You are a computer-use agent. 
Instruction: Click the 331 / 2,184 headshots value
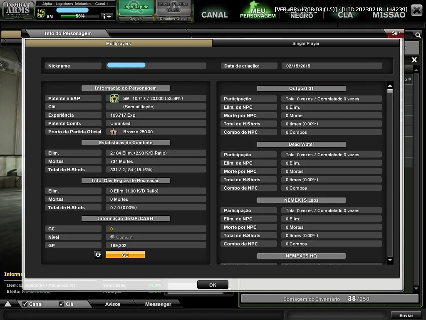156,170
